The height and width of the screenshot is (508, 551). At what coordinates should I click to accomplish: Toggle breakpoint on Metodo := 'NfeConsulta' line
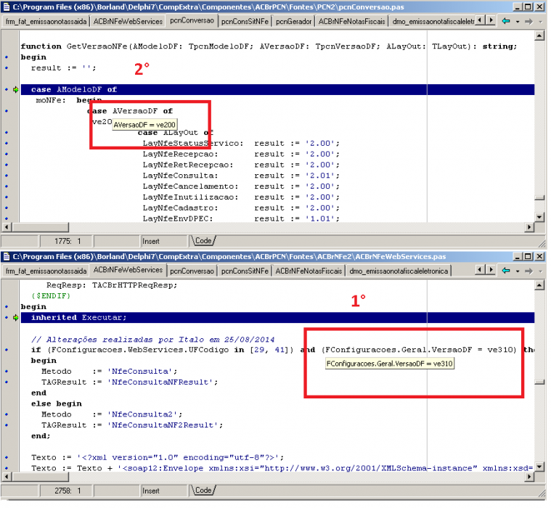click(7, 371)
